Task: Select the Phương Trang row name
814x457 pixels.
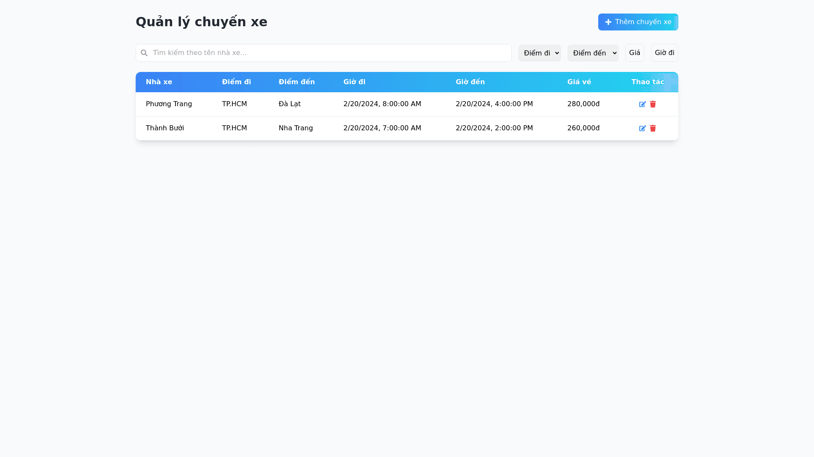Action: [x=169, y=104]
